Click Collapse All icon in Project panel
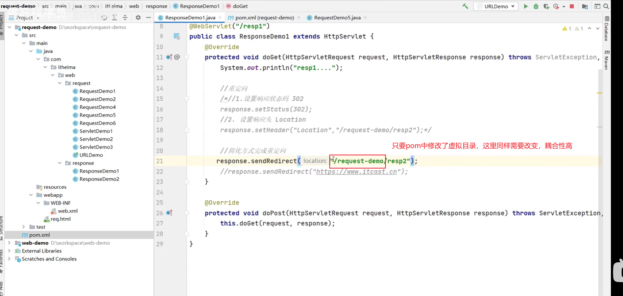The image size is (623, 296). (125, 18)
